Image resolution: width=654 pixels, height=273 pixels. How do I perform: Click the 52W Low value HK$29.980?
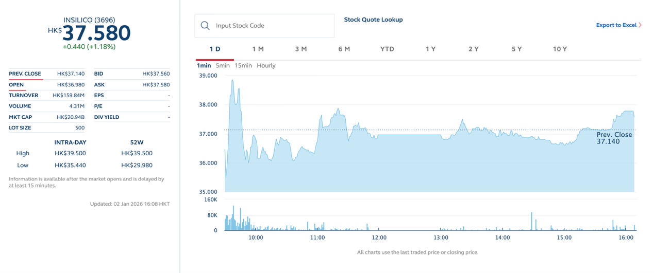coord(137,165)
